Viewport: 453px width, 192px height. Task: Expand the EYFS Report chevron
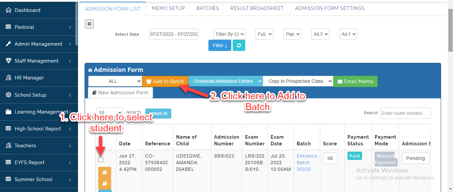click(70, 163)
